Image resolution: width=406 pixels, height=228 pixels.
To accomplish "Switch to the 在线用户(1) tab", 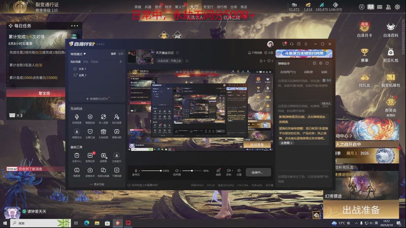I will [x=288, y=72].
